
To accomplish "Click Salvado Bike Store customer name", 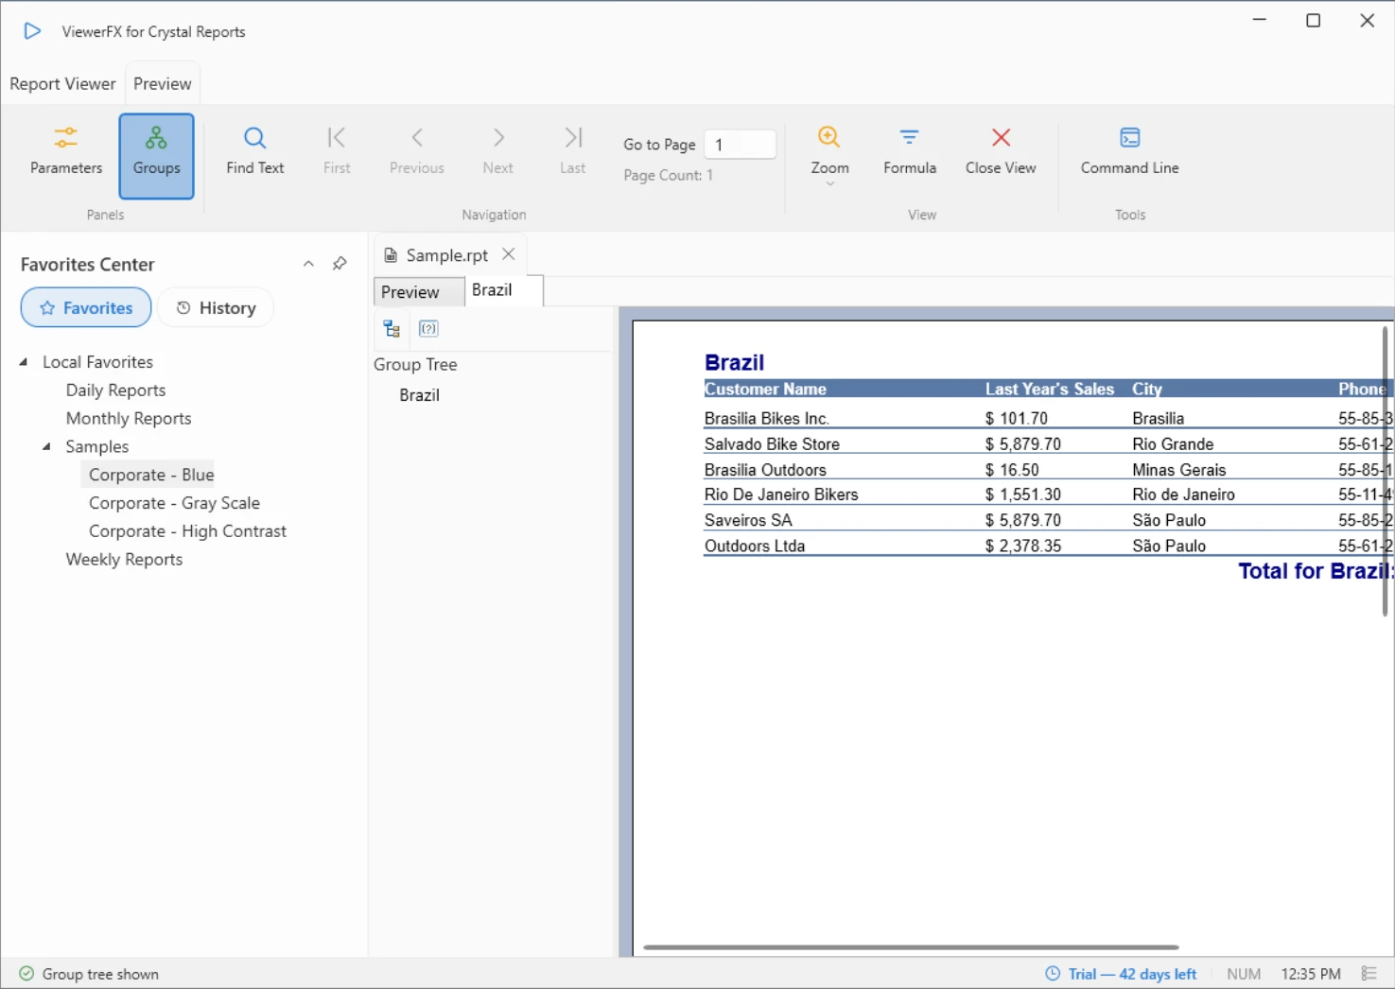I will (772, 444).
